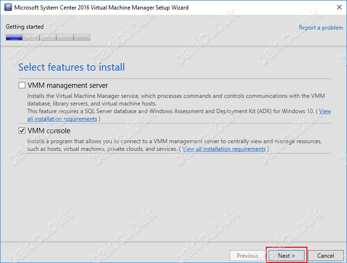Image resolution: width=347 pixels, height=263 pixels.
Task: Click the Previous button
Action: pos(247,256)
